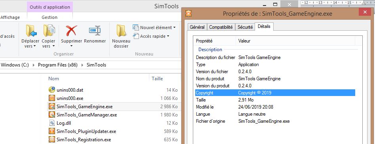
Task: Select the Détails tab
Action: (264, 27)
